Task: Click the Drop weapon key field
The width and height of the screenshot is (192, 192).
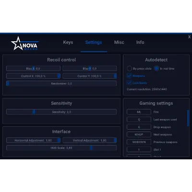Action: coord(139,127)
